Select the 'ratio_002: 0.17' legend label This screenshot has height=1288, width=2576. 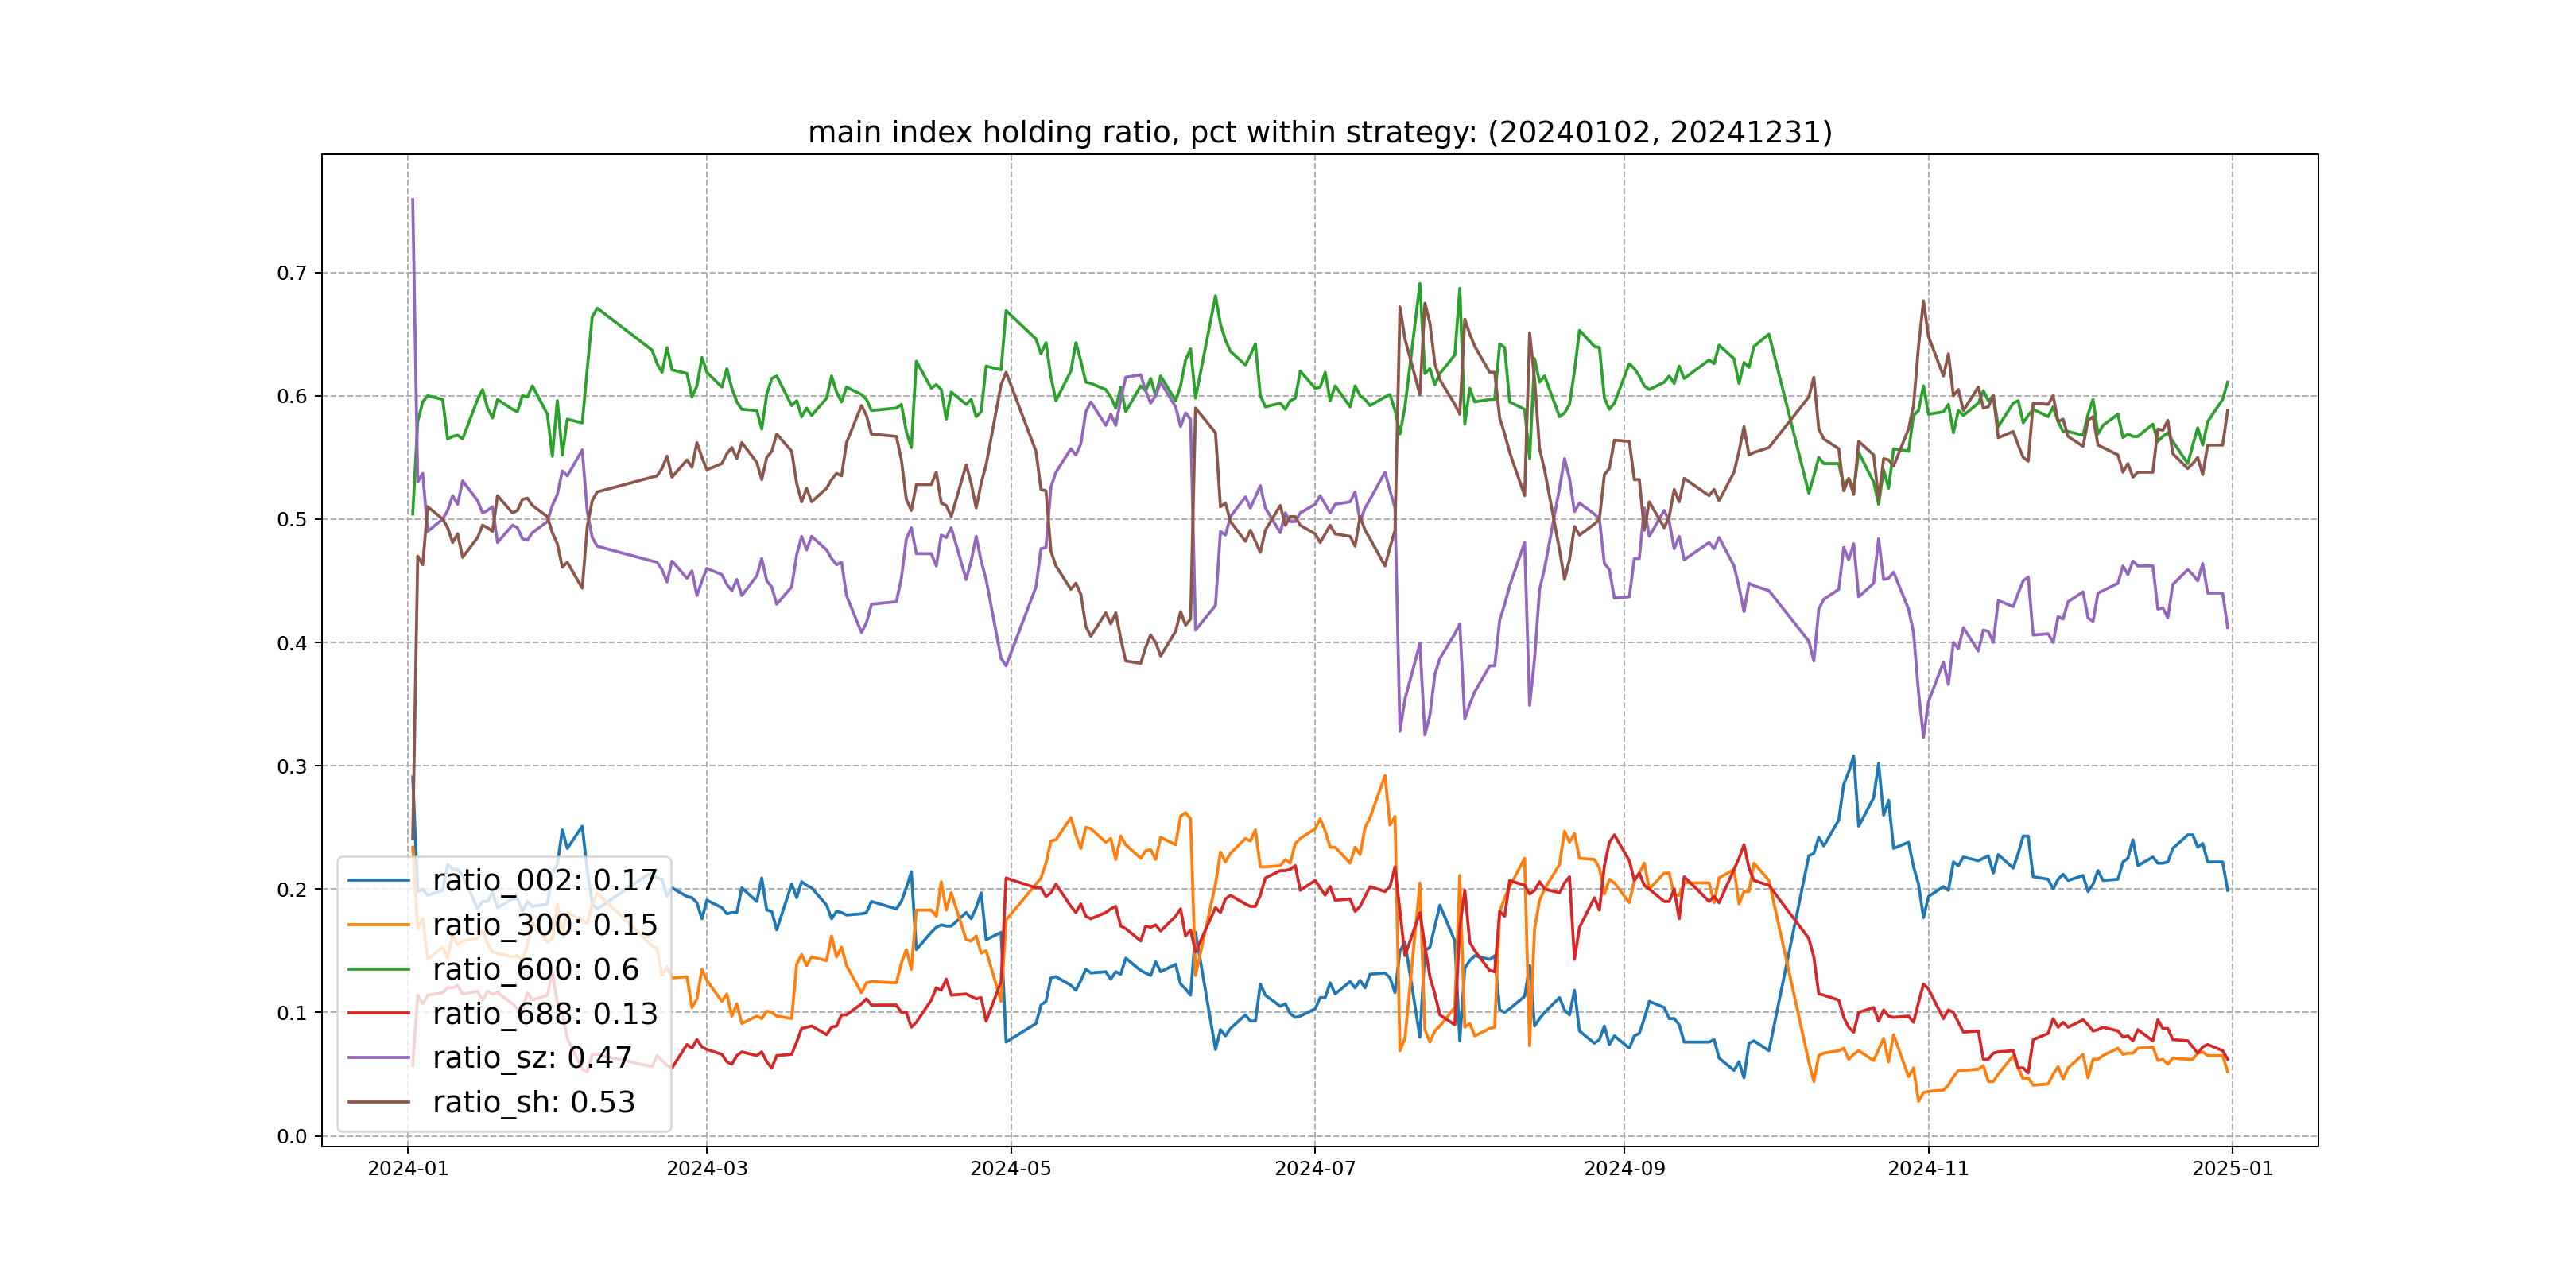point(545,881)
